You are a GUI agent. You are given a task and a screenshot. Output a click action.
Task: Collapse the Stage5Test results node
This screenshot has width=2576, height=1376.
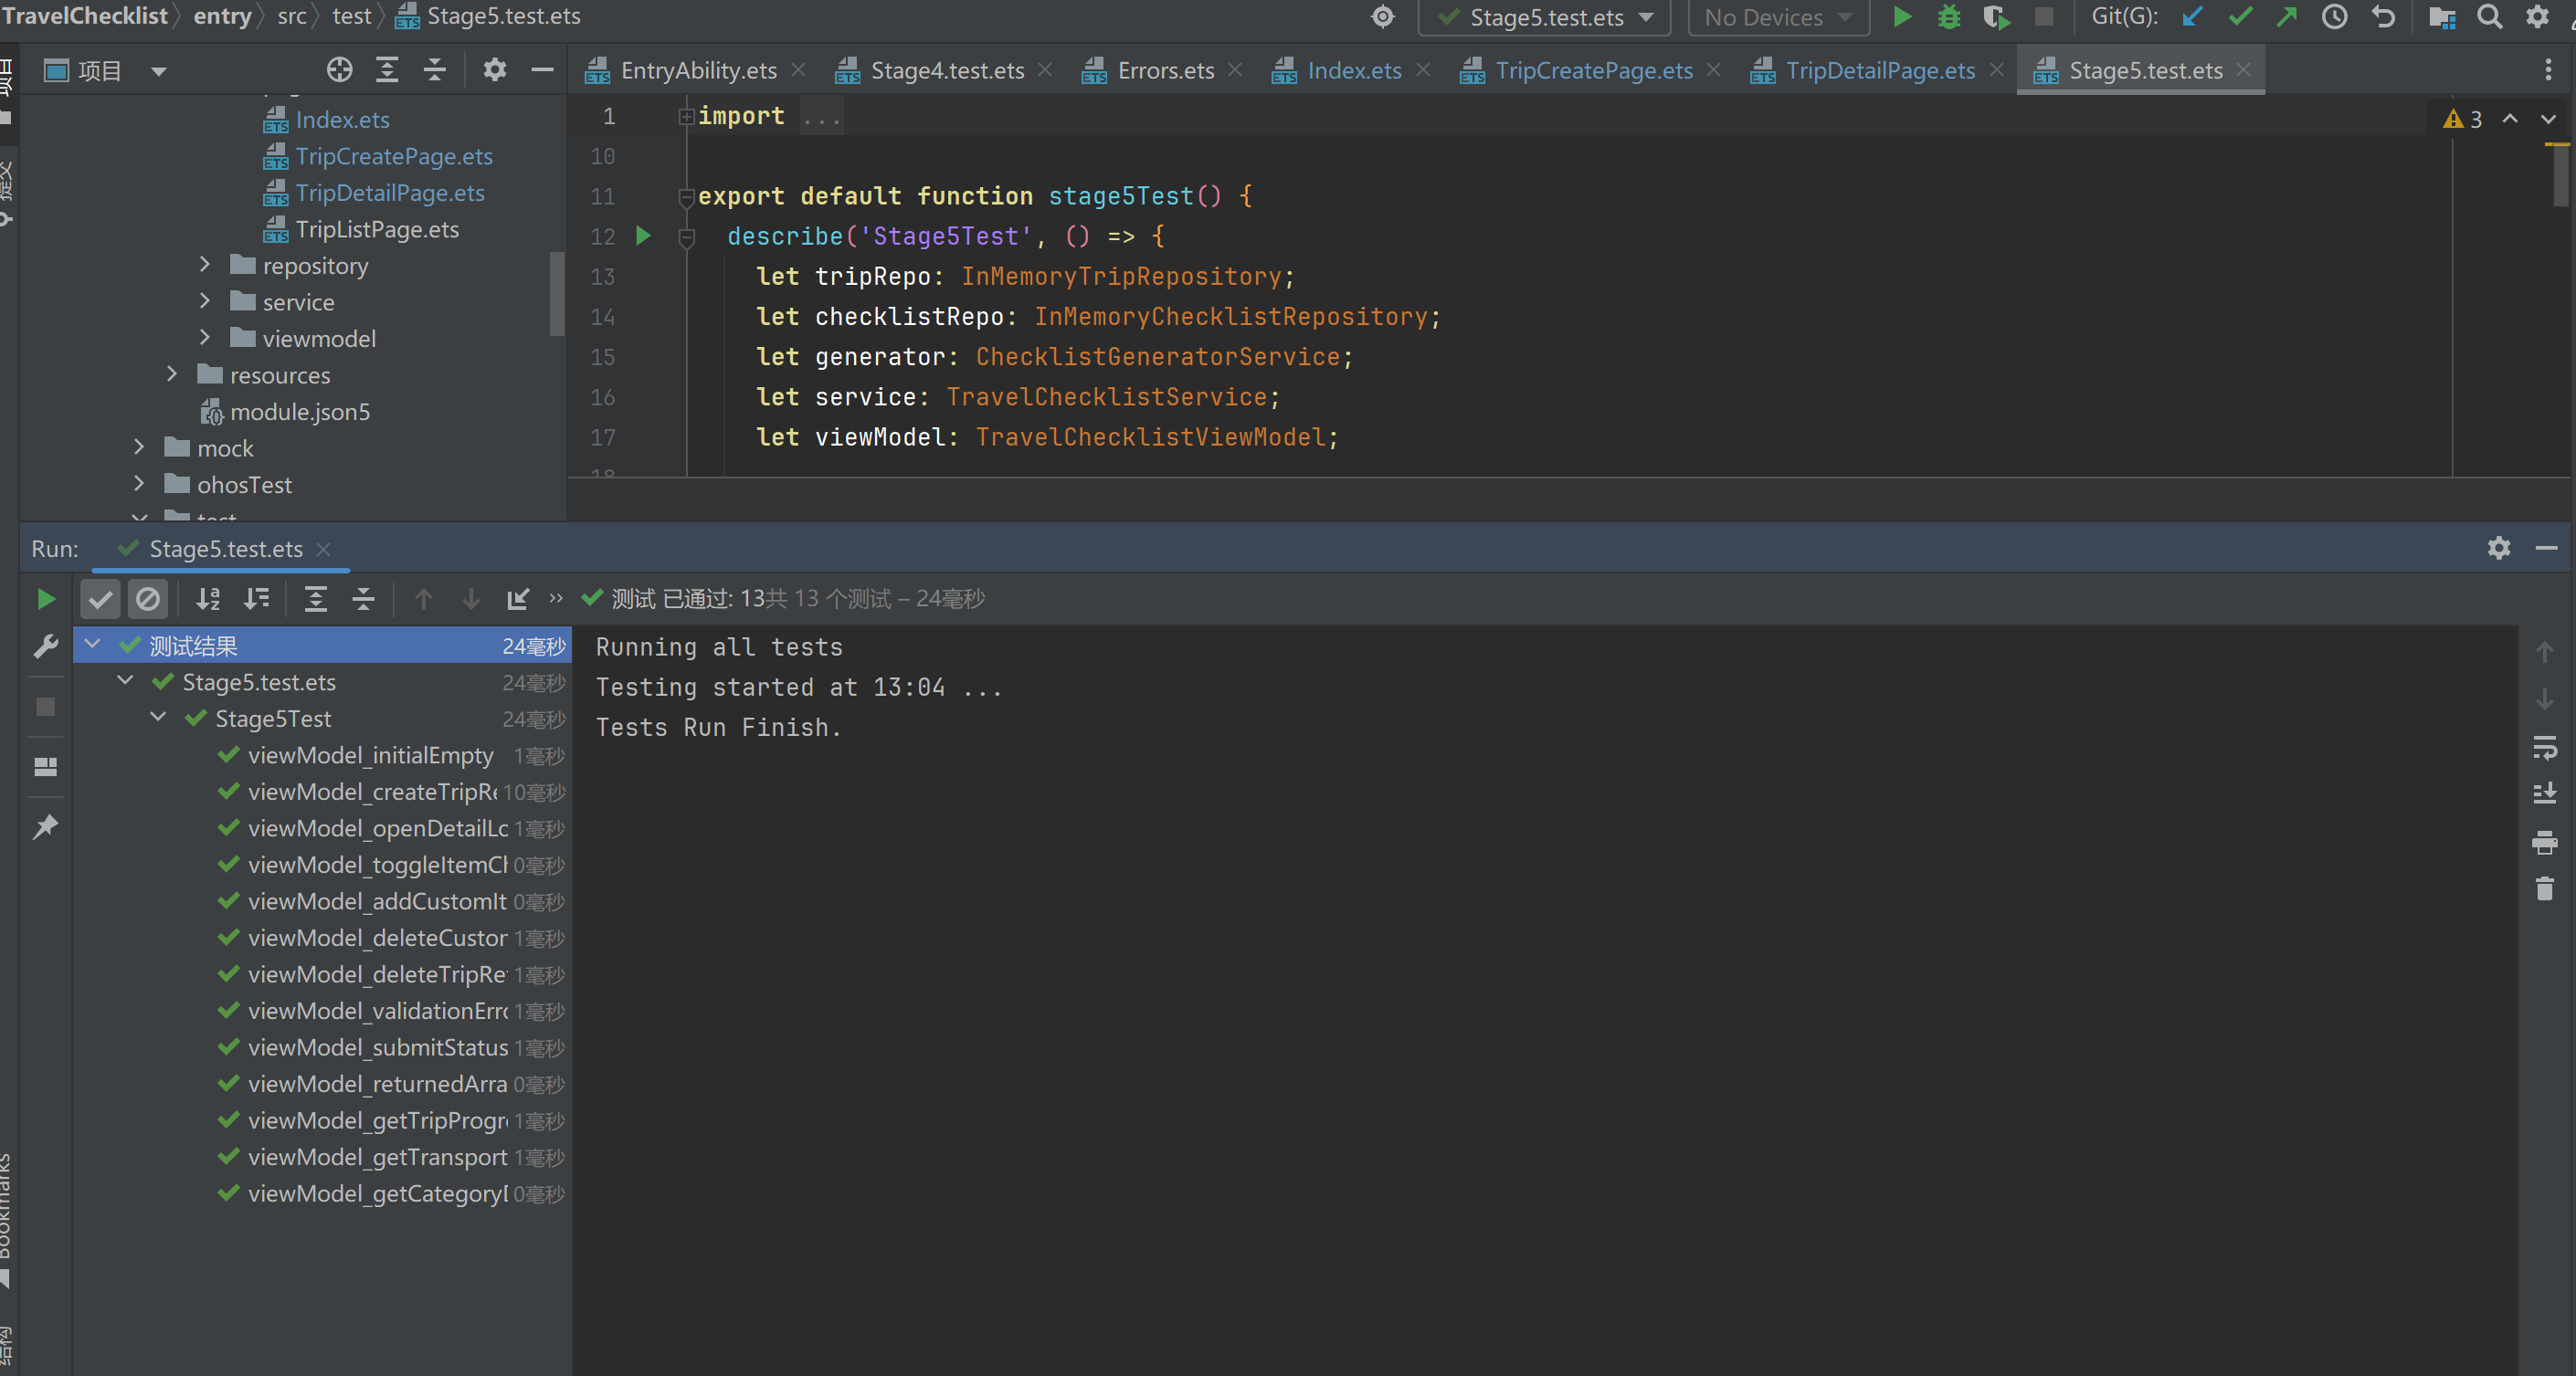158,718
